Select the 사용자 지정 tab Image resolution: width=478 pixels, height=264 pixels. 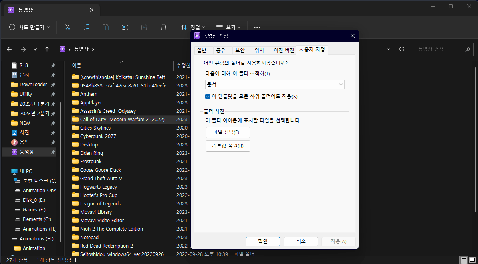[x=312, y=49]
